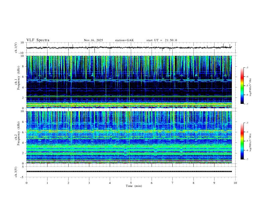Click the ch.1 color bar log(PSD) label
Image resolution: width=265 pixels, height=205 pixels.
(251, 87)
